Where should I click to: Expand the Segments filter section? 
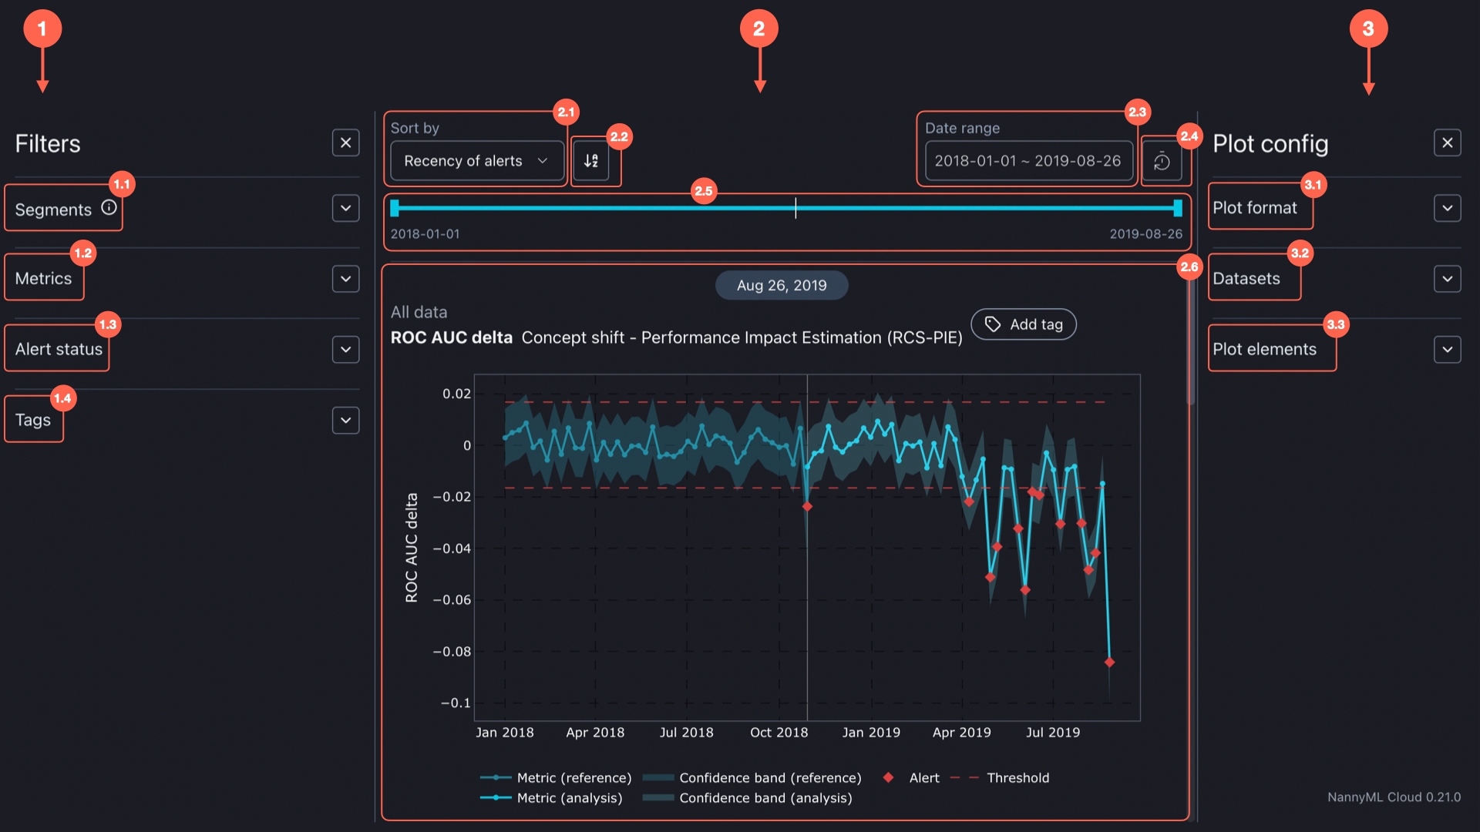(345, 208)
